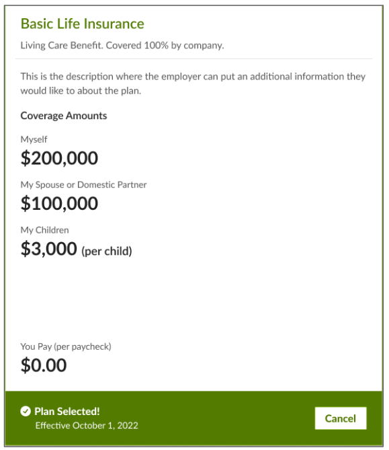Click the Living Care Benefit subtitle
389x450 pixels.
coord(122,45)
